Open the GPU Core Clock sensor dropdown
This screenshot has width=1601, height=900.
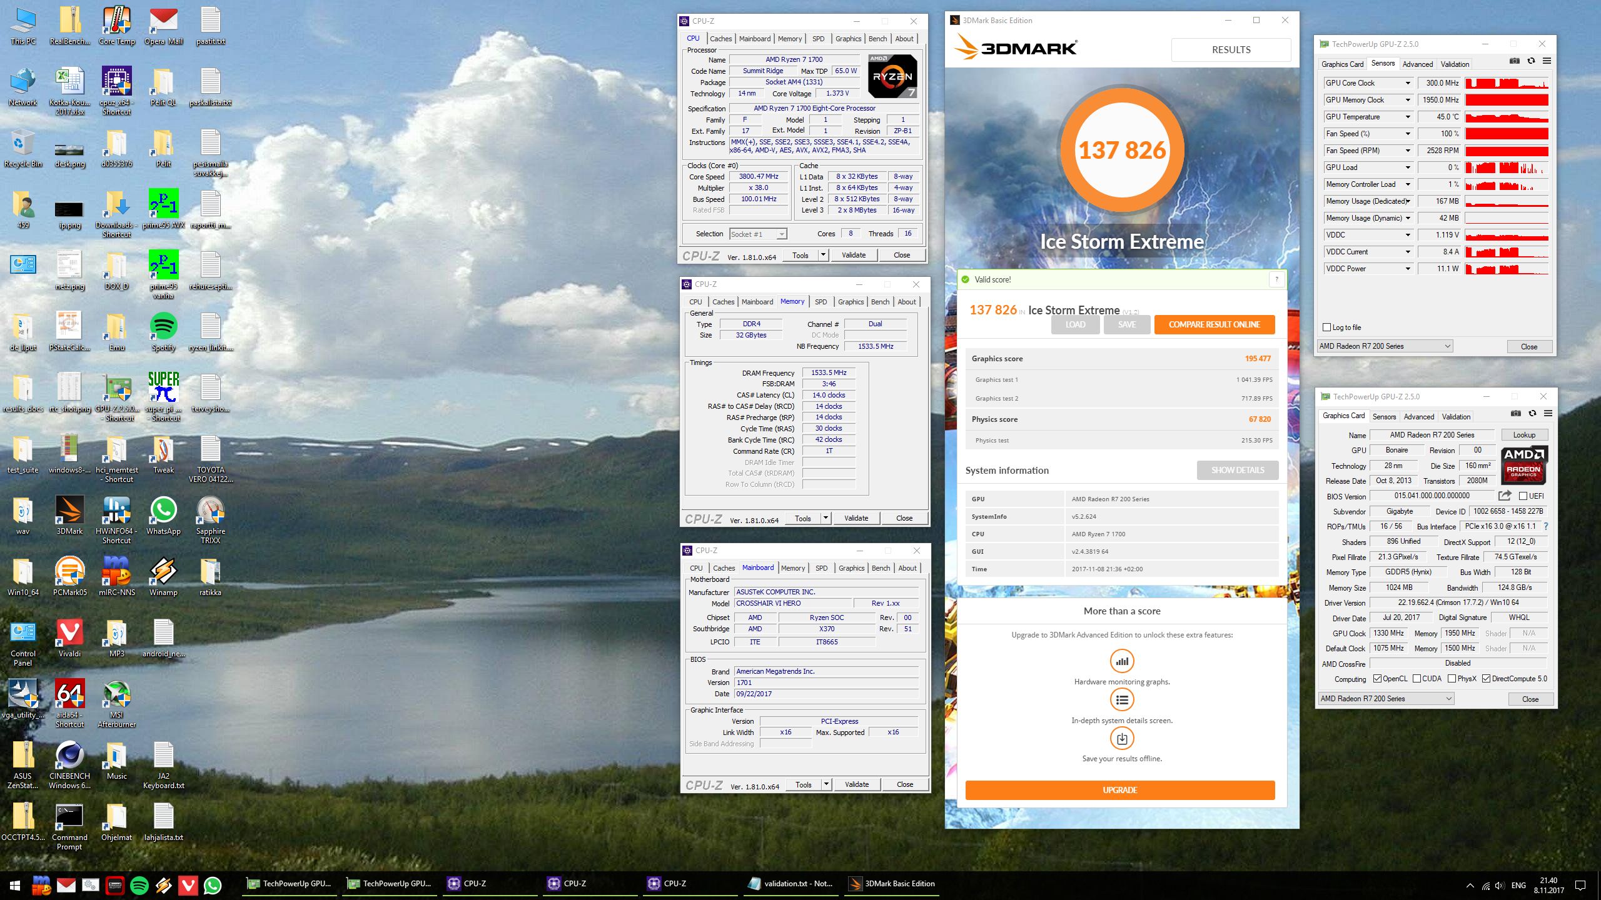click(1408, 83)
